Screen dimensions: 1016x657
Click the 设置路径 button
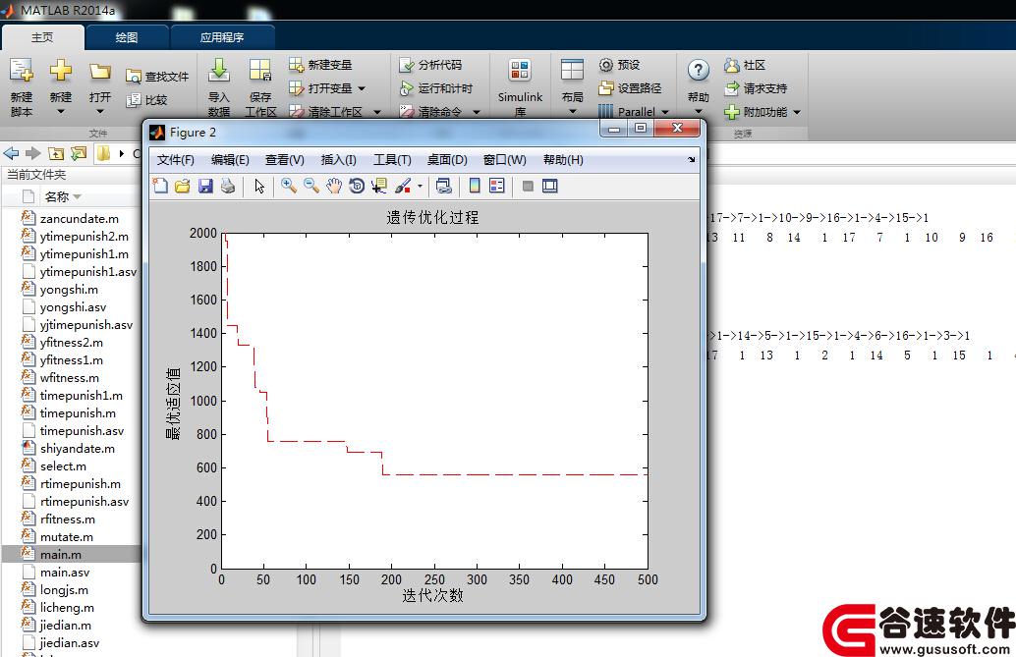coord(630,88)
